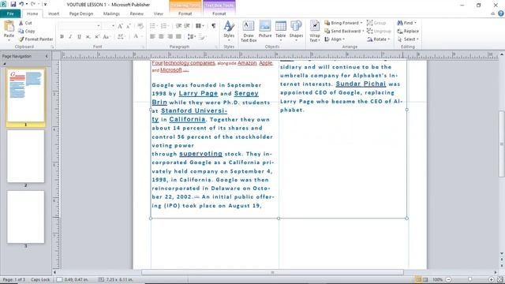Switch to the View tab

tap(158, 13)
